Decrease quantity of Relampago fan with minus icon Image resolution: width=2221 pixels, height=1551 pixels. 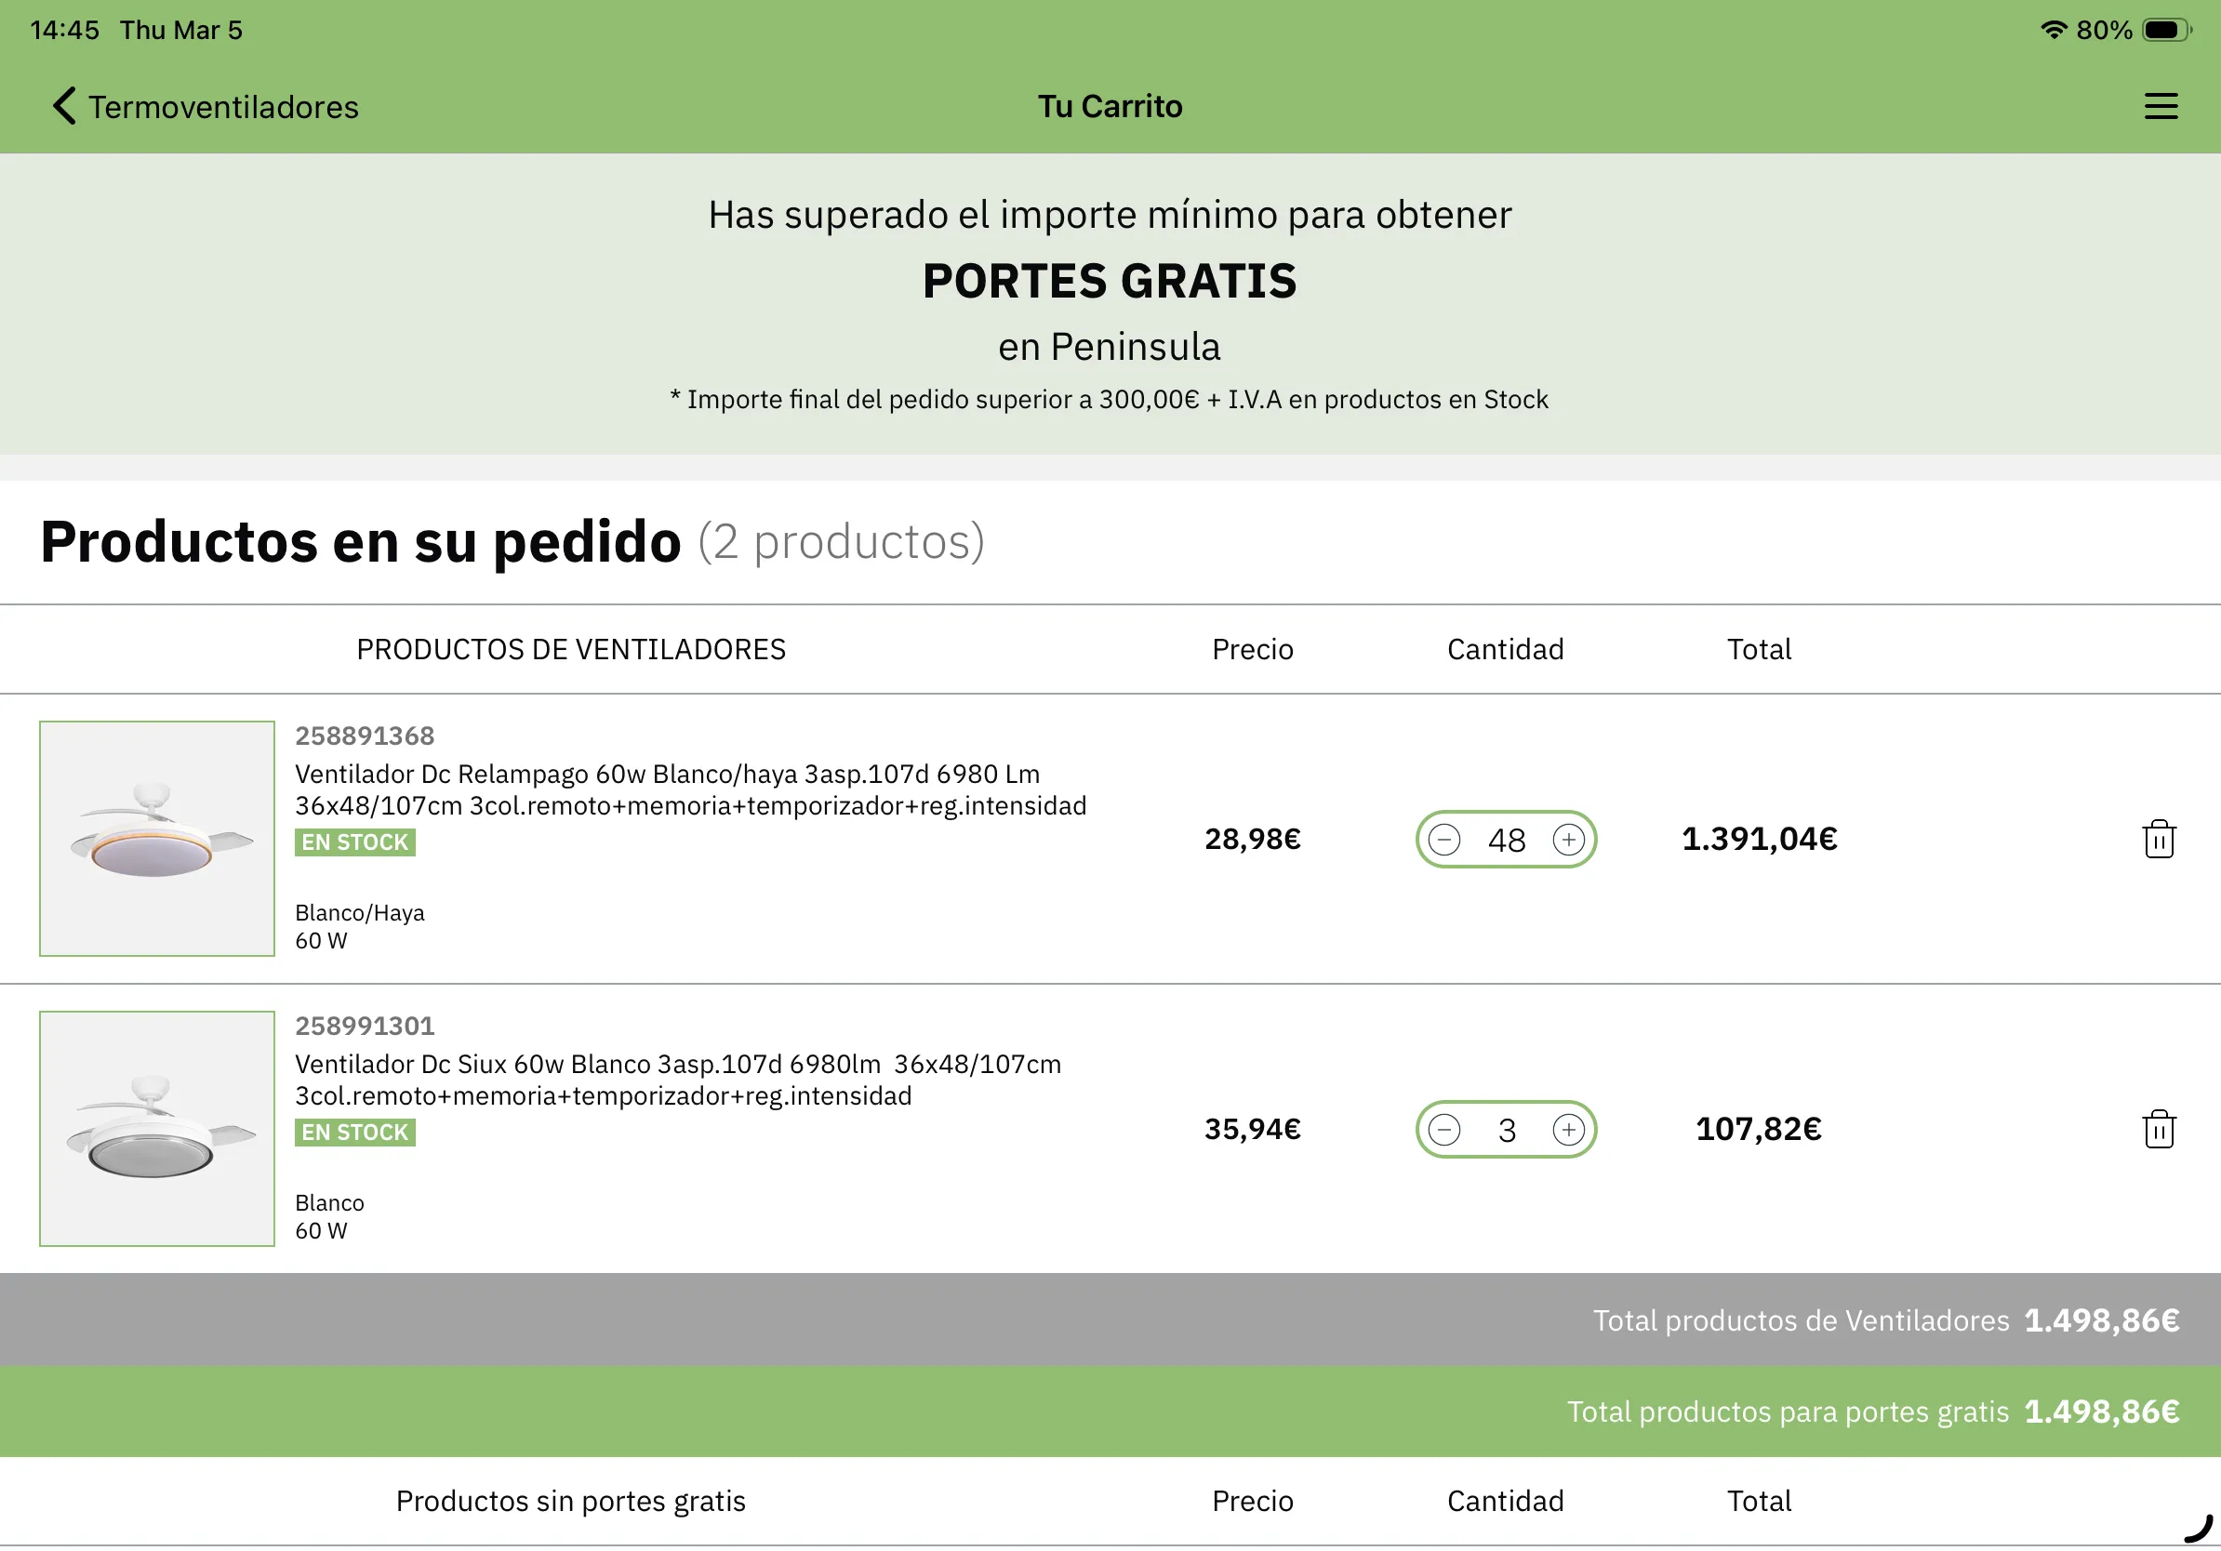click(x=1443, y=840)
